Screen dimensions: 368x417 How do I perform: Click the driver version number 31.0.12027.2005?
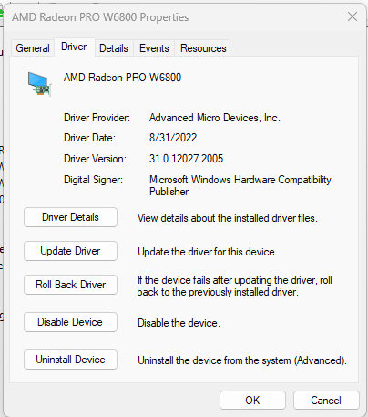tap(186, 159)
